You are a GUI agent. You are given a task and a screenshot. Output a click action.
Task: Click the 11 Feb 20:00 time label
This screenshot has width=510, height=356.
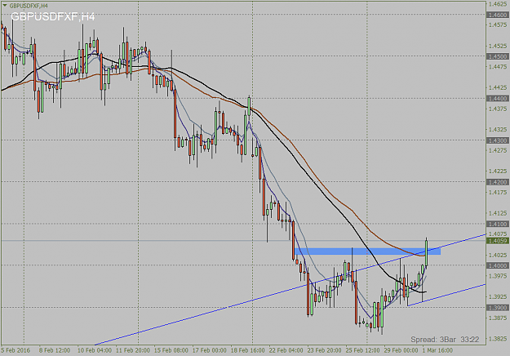133,350
